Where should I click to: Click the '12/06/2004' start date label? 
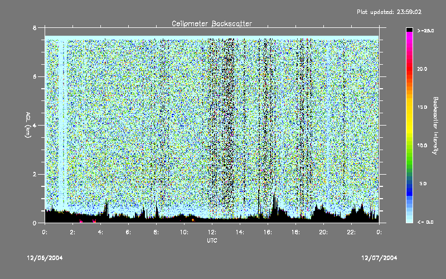point(45,258)
